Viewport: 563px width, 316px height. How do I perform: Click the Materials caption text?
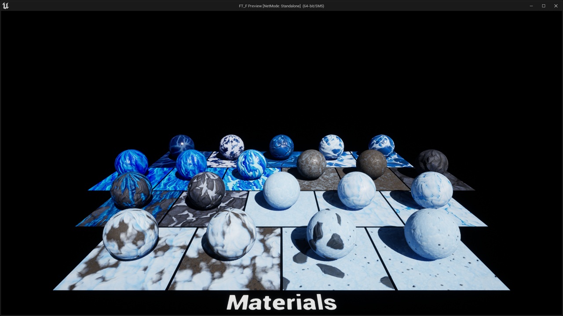pos(281,302)
